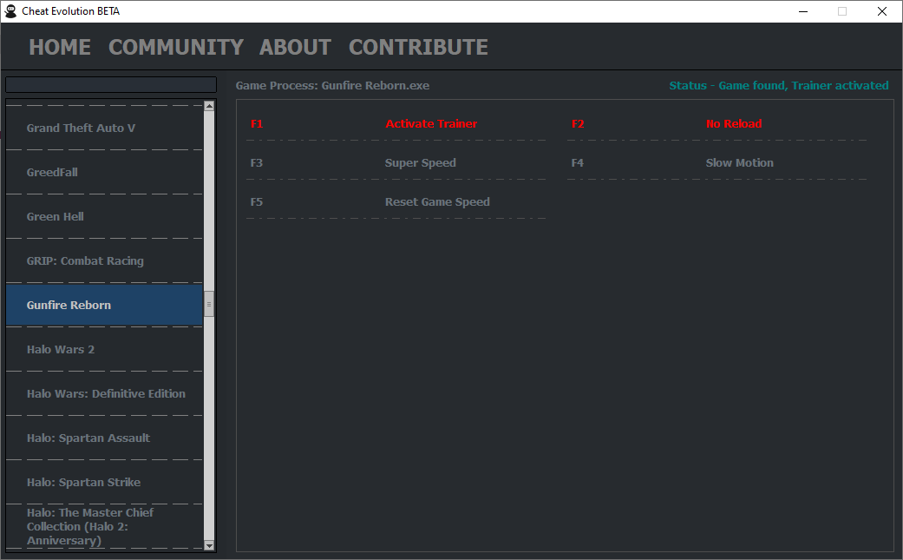This screenshot has width=903, height=560.
Task: Minimize the Cheat Evolution window
Action: 803,11
